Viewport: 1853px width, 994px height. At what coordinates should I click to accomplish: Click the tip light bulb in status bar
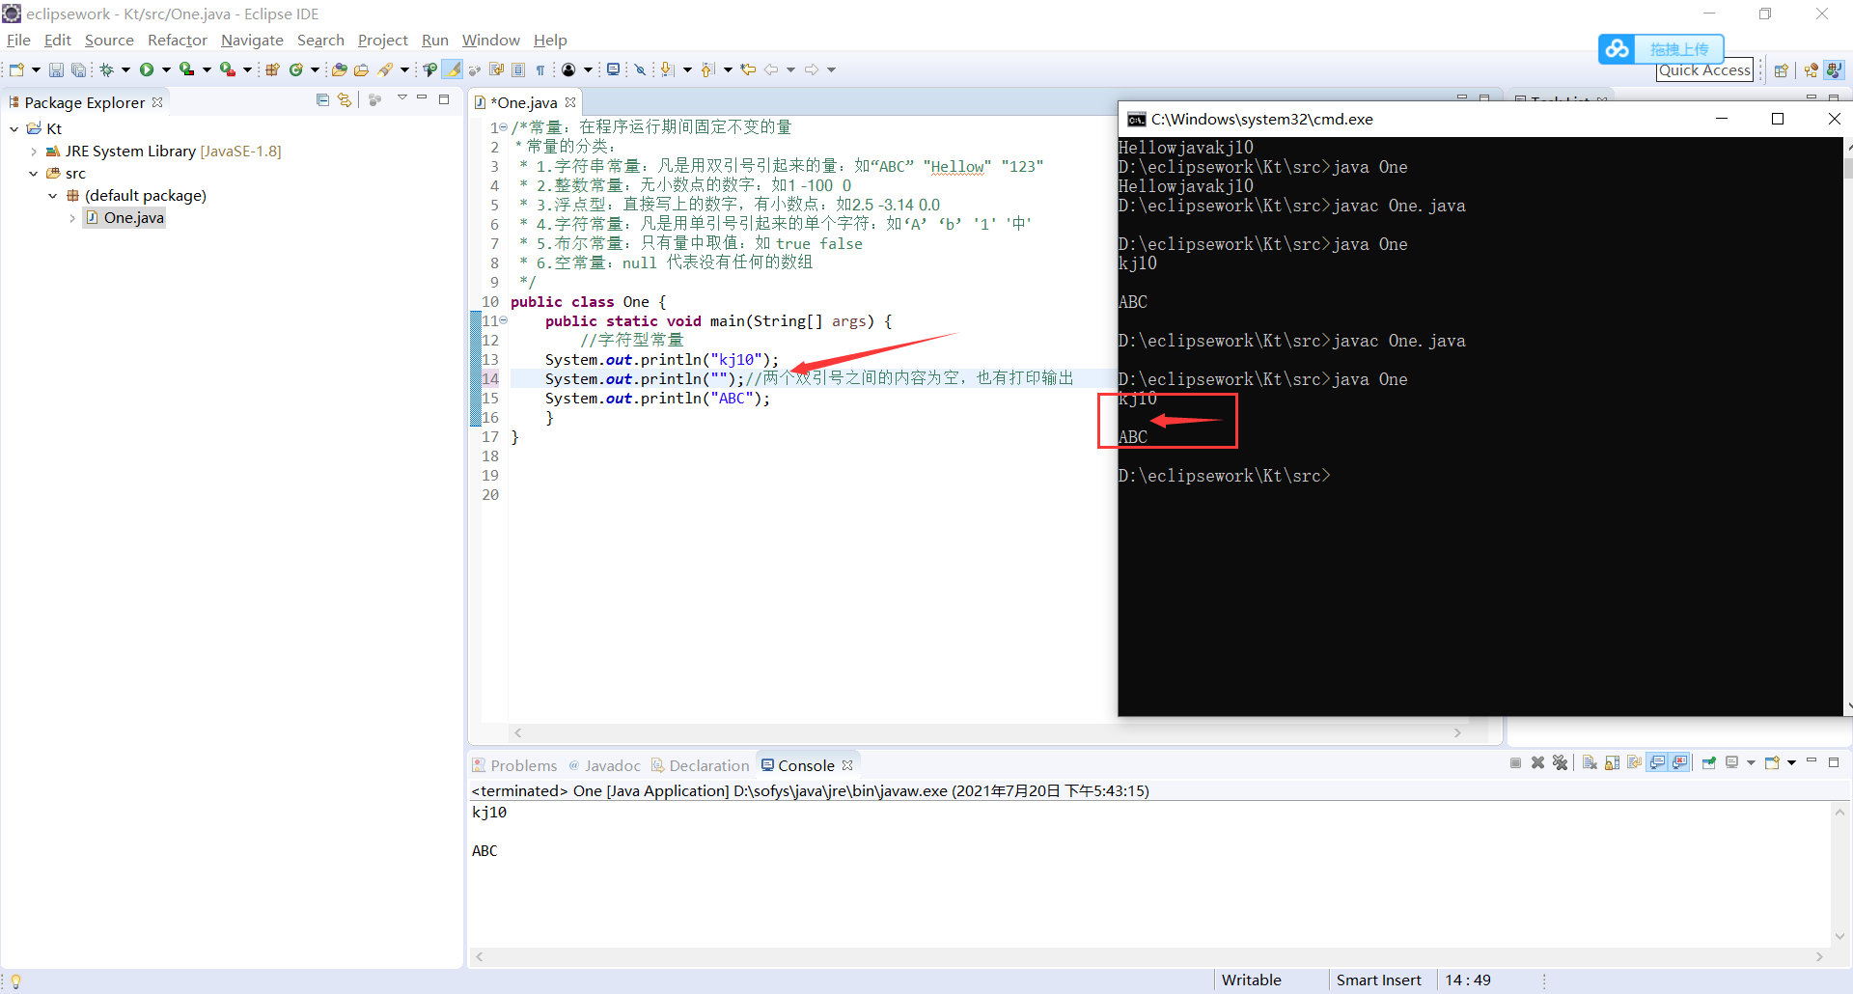coord(15,980)
